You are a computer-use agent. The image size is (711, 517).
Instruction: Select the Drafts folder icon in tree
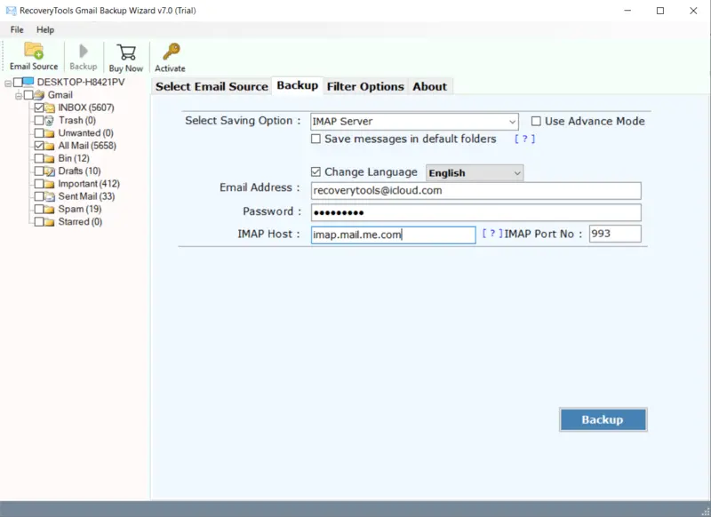(x=51, y=171)
